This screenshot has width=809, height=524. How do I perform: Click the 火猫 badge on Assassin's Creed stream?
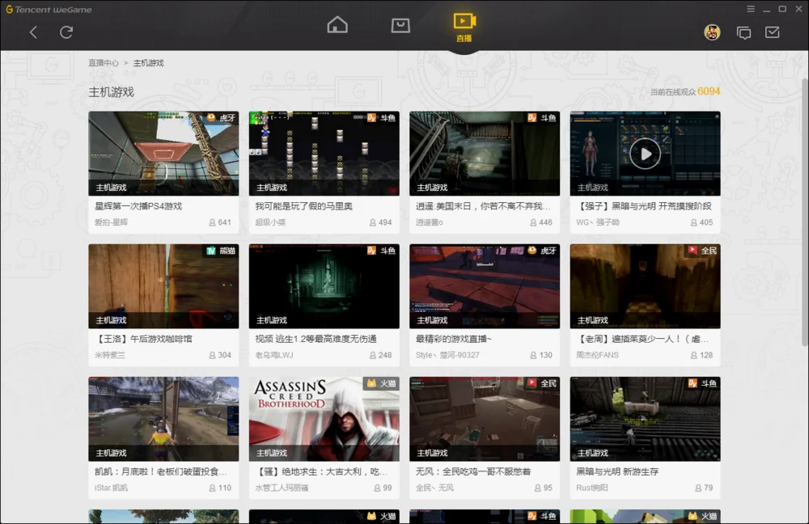[382, 383]
